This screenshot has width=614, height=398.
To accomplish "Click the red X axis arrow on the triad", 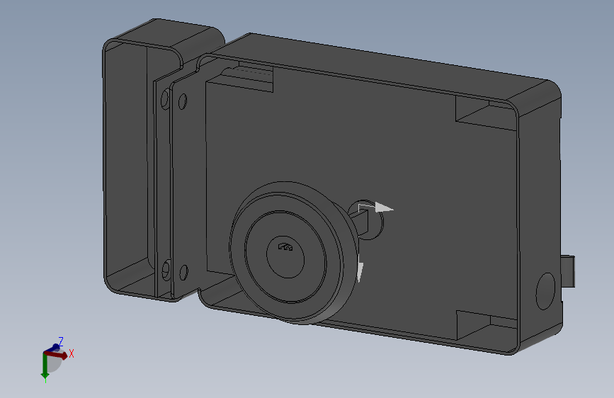I will 57,355.
